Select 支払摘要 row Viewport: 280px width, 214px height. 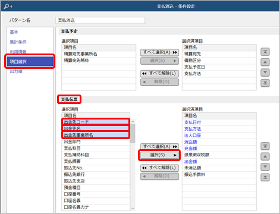click(96, 161)
